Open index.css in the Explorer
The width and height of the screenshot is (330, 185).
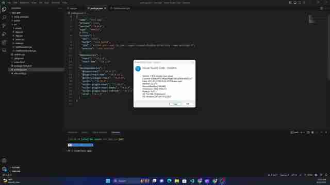20,40
